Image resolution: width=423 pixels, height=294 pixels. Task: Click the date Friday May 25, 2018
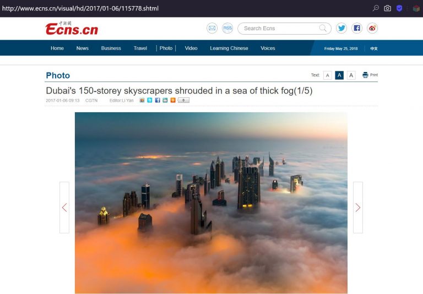point(341,48)
